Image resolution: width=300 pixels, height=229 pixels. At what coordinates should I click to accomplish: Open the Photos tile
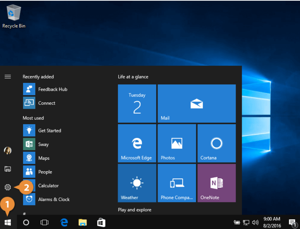(x=177, y=143)
